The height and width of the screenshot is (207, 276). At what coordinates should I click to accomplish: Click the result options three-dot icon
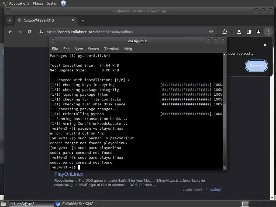tap(206, 190)
